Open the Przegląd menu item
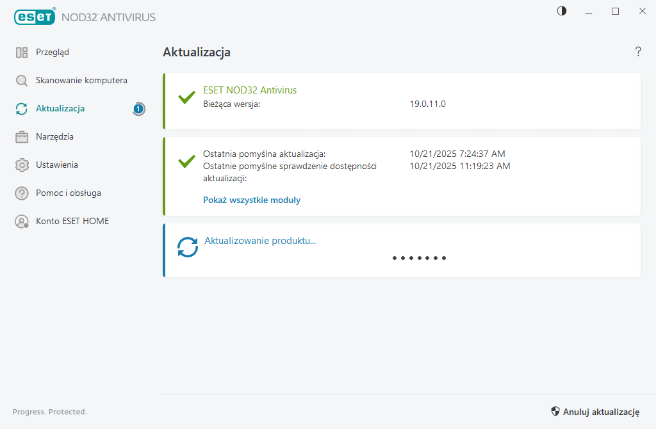656x429 pixels. pyautogui.click(x=53, y=53)
